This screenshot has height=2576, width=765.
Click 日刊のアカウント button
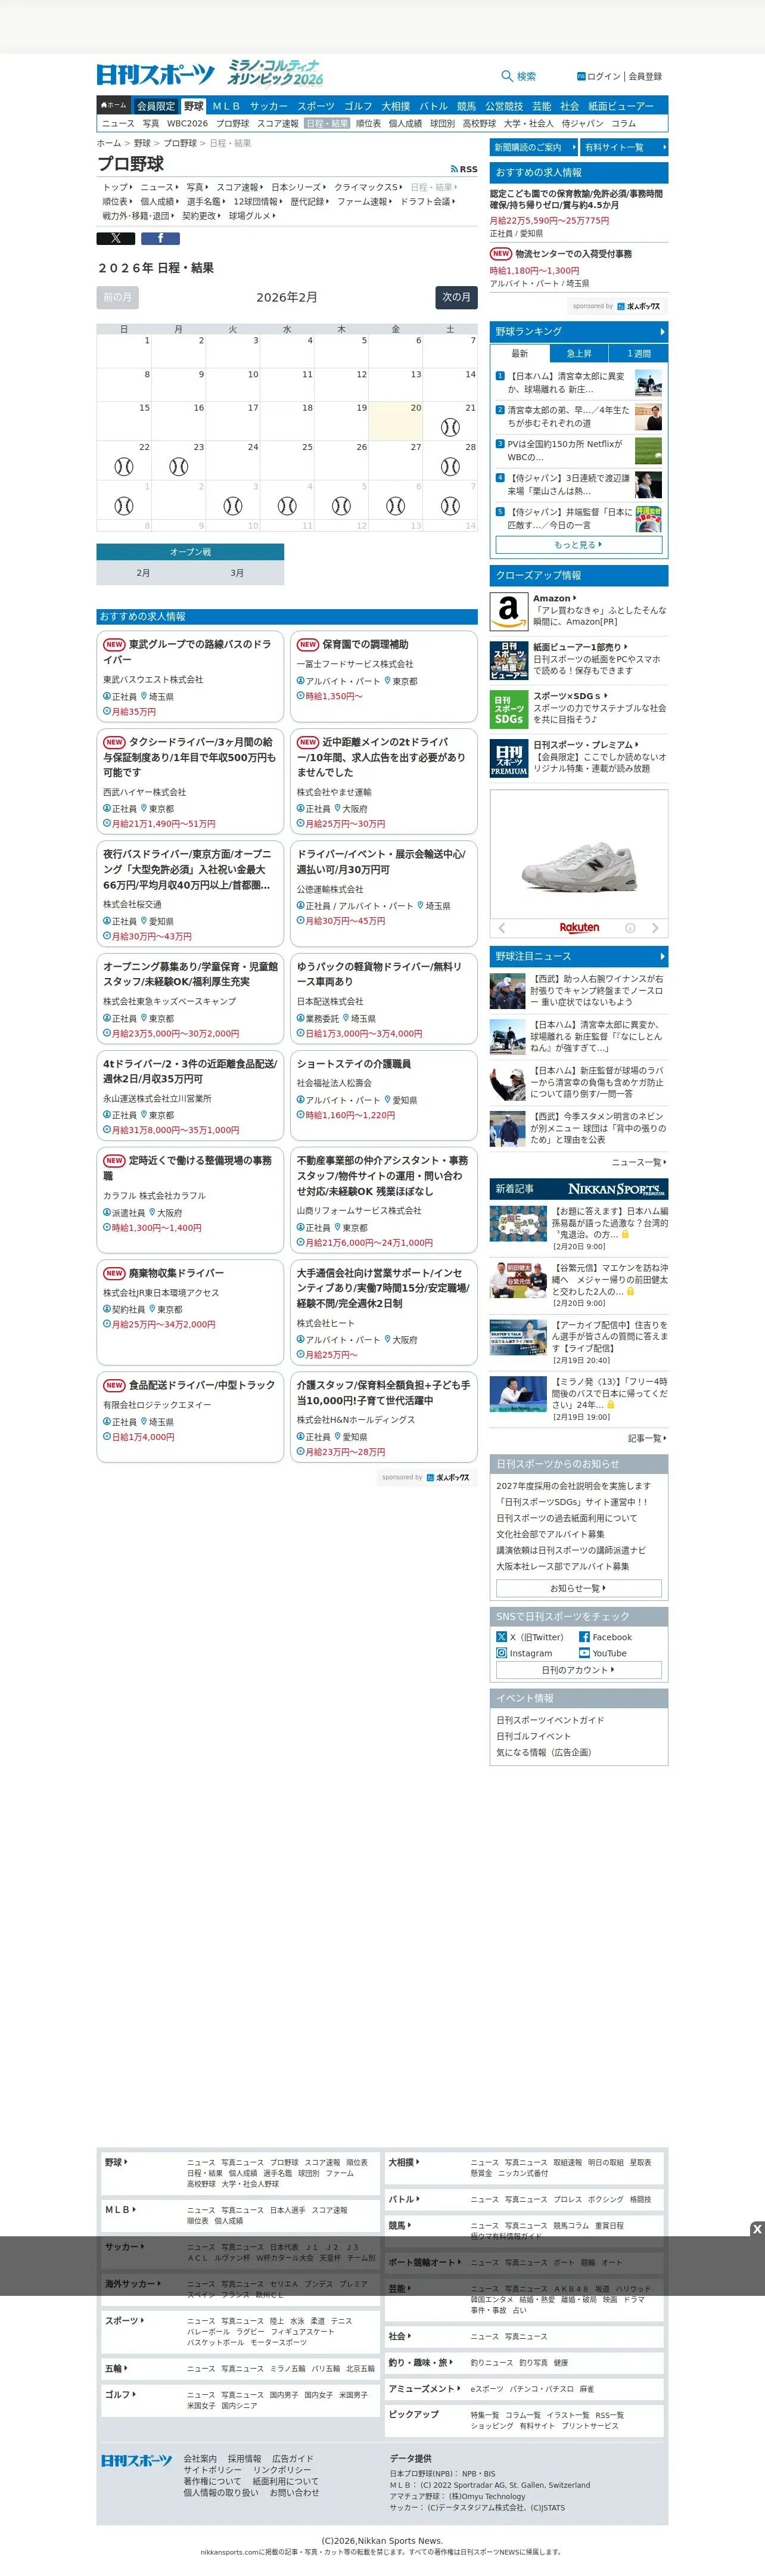tap(579, 1670)
